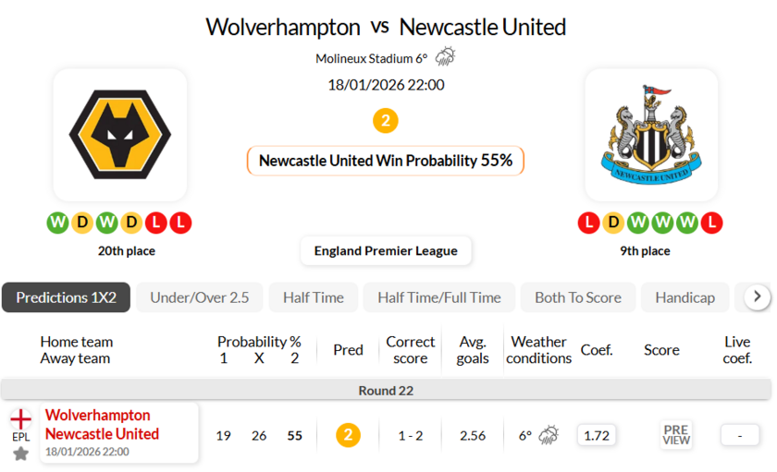
Task: Click the orange prediction 2 badge at top
Action: pos(386,121)
